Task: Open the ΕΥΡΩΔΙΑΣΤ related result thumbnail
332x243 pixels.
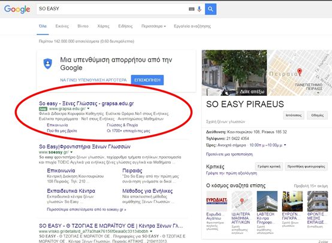Action: pos(216,201)
